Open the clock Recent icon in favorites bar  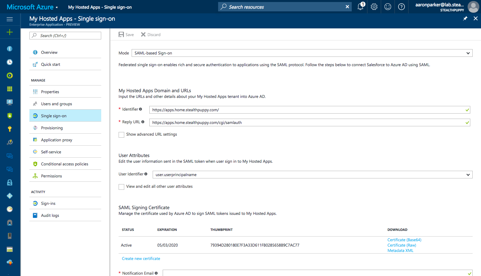(10, 62)
